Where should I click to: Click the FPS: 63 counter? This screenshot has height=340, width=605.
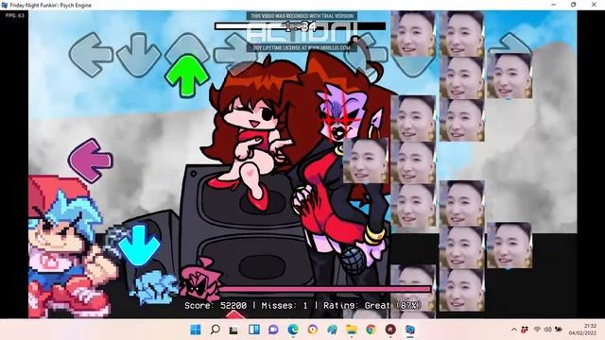tap(15, 15)
